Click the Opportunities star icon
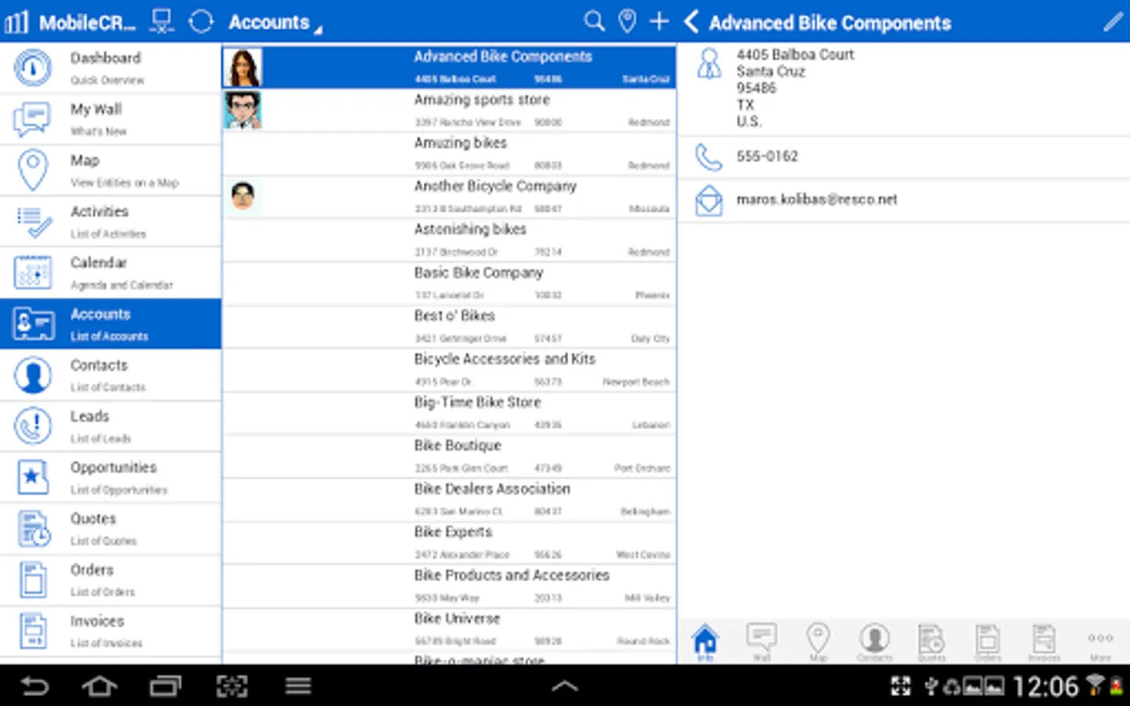Image resolution: width=1130 pixels, height=706 pixels. coord(33,477)
